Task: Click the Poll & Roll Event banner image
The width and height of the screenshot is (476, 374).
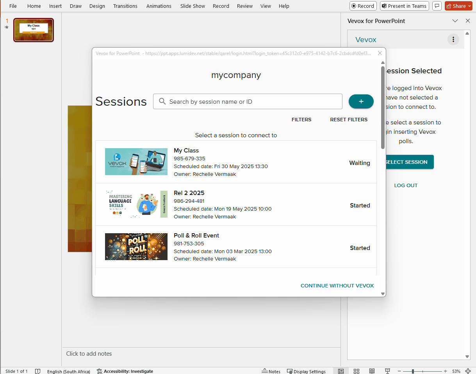Action: pyautogui.click(x=136, y=246)
